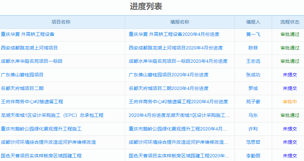Open report 重庆华夏 外高桥工程设备2020年4月份进度
This screenshot has width=304, height=161.
pos(174,34)
